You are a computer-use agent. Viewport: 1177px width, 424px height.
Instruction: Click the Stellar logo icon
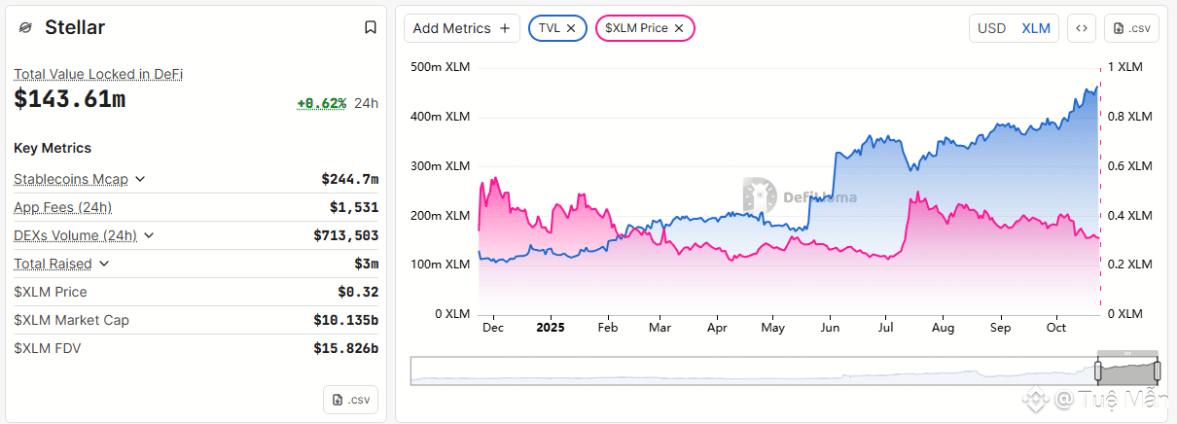click(25, 28)
